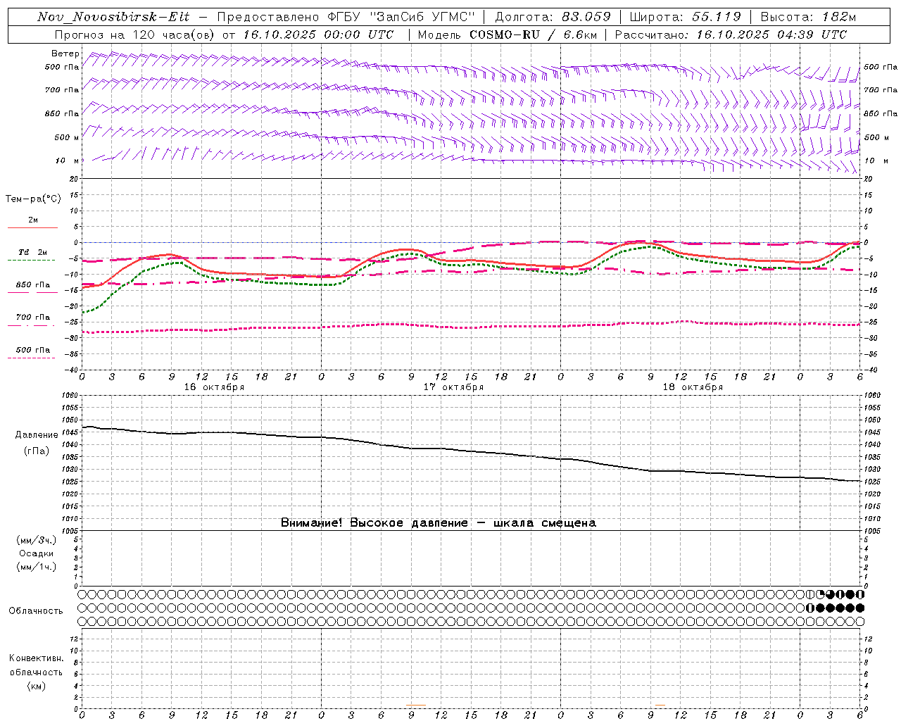
Task: Click the "Давление" pressure panel label
Action: point(37,435)
